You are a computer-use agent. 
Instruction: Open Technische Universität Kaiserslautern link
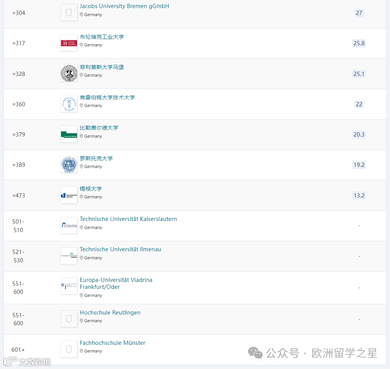128,219
